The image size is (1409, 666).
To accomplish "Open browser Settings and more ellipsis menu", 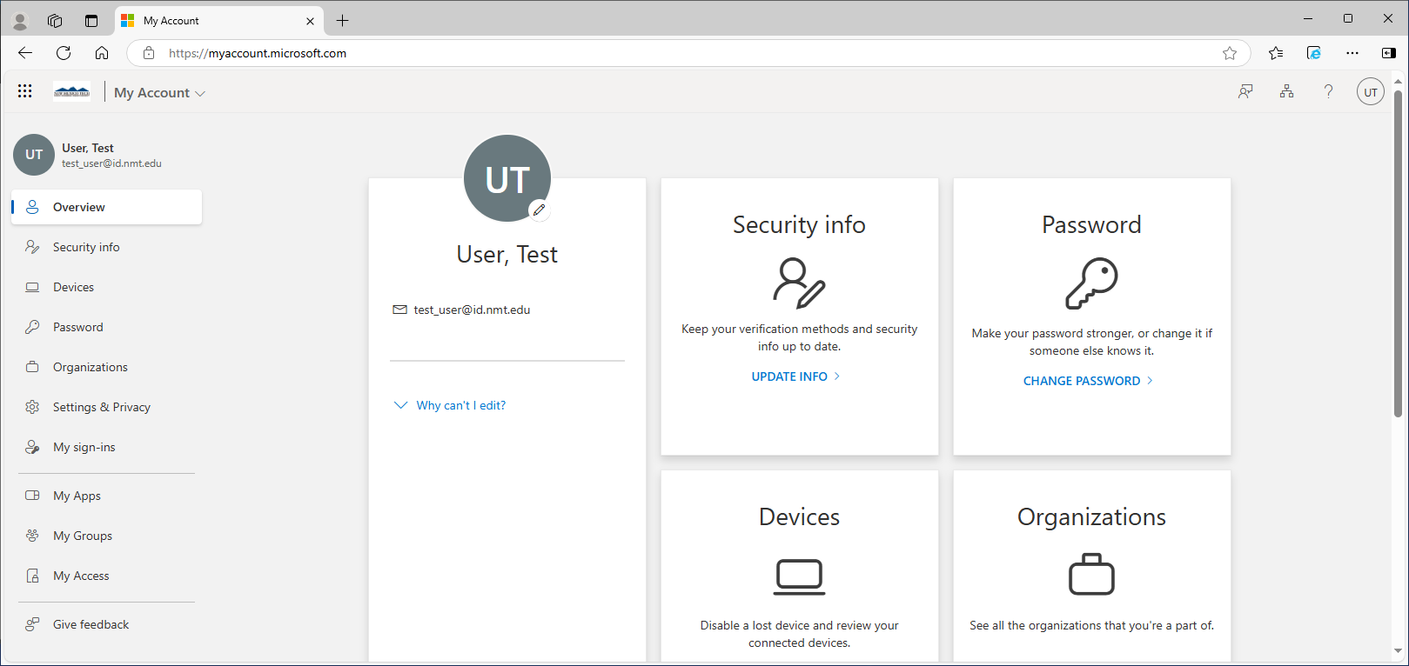I will tap(1352, 53).
